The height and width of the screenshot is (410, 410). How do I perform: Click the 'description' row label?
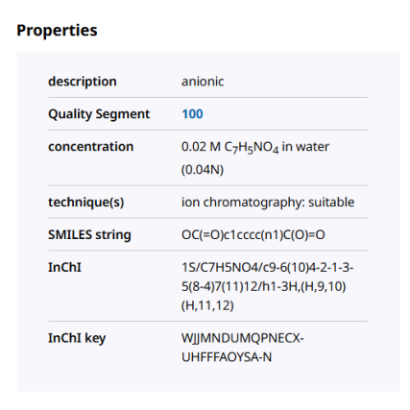83,82
